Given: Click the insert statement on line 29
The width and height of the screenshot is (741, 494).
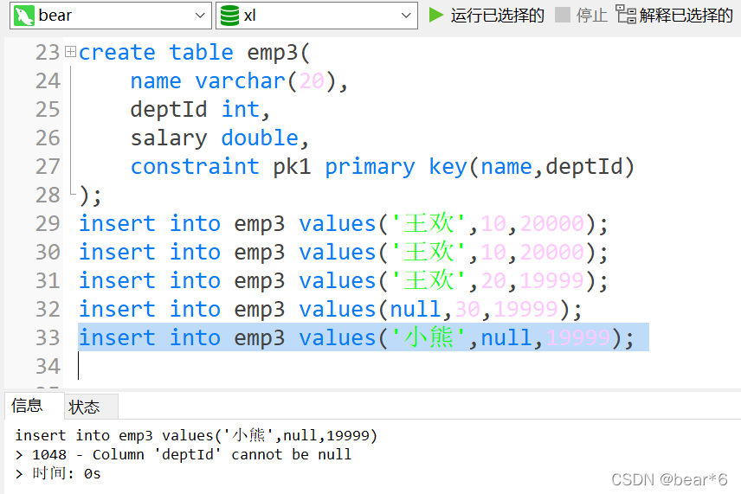Looking at the screenshot, I should coord(343,223).
